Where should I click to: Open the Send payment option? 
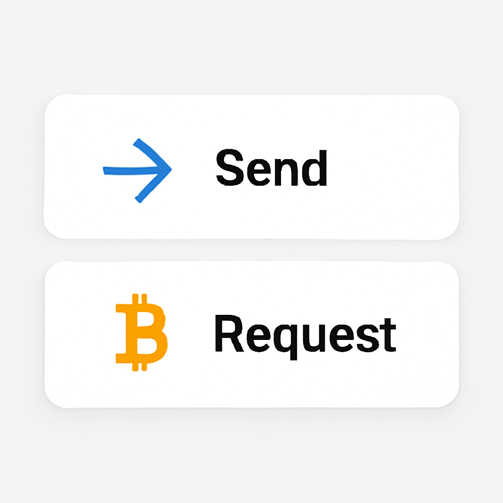click(251, 167)
